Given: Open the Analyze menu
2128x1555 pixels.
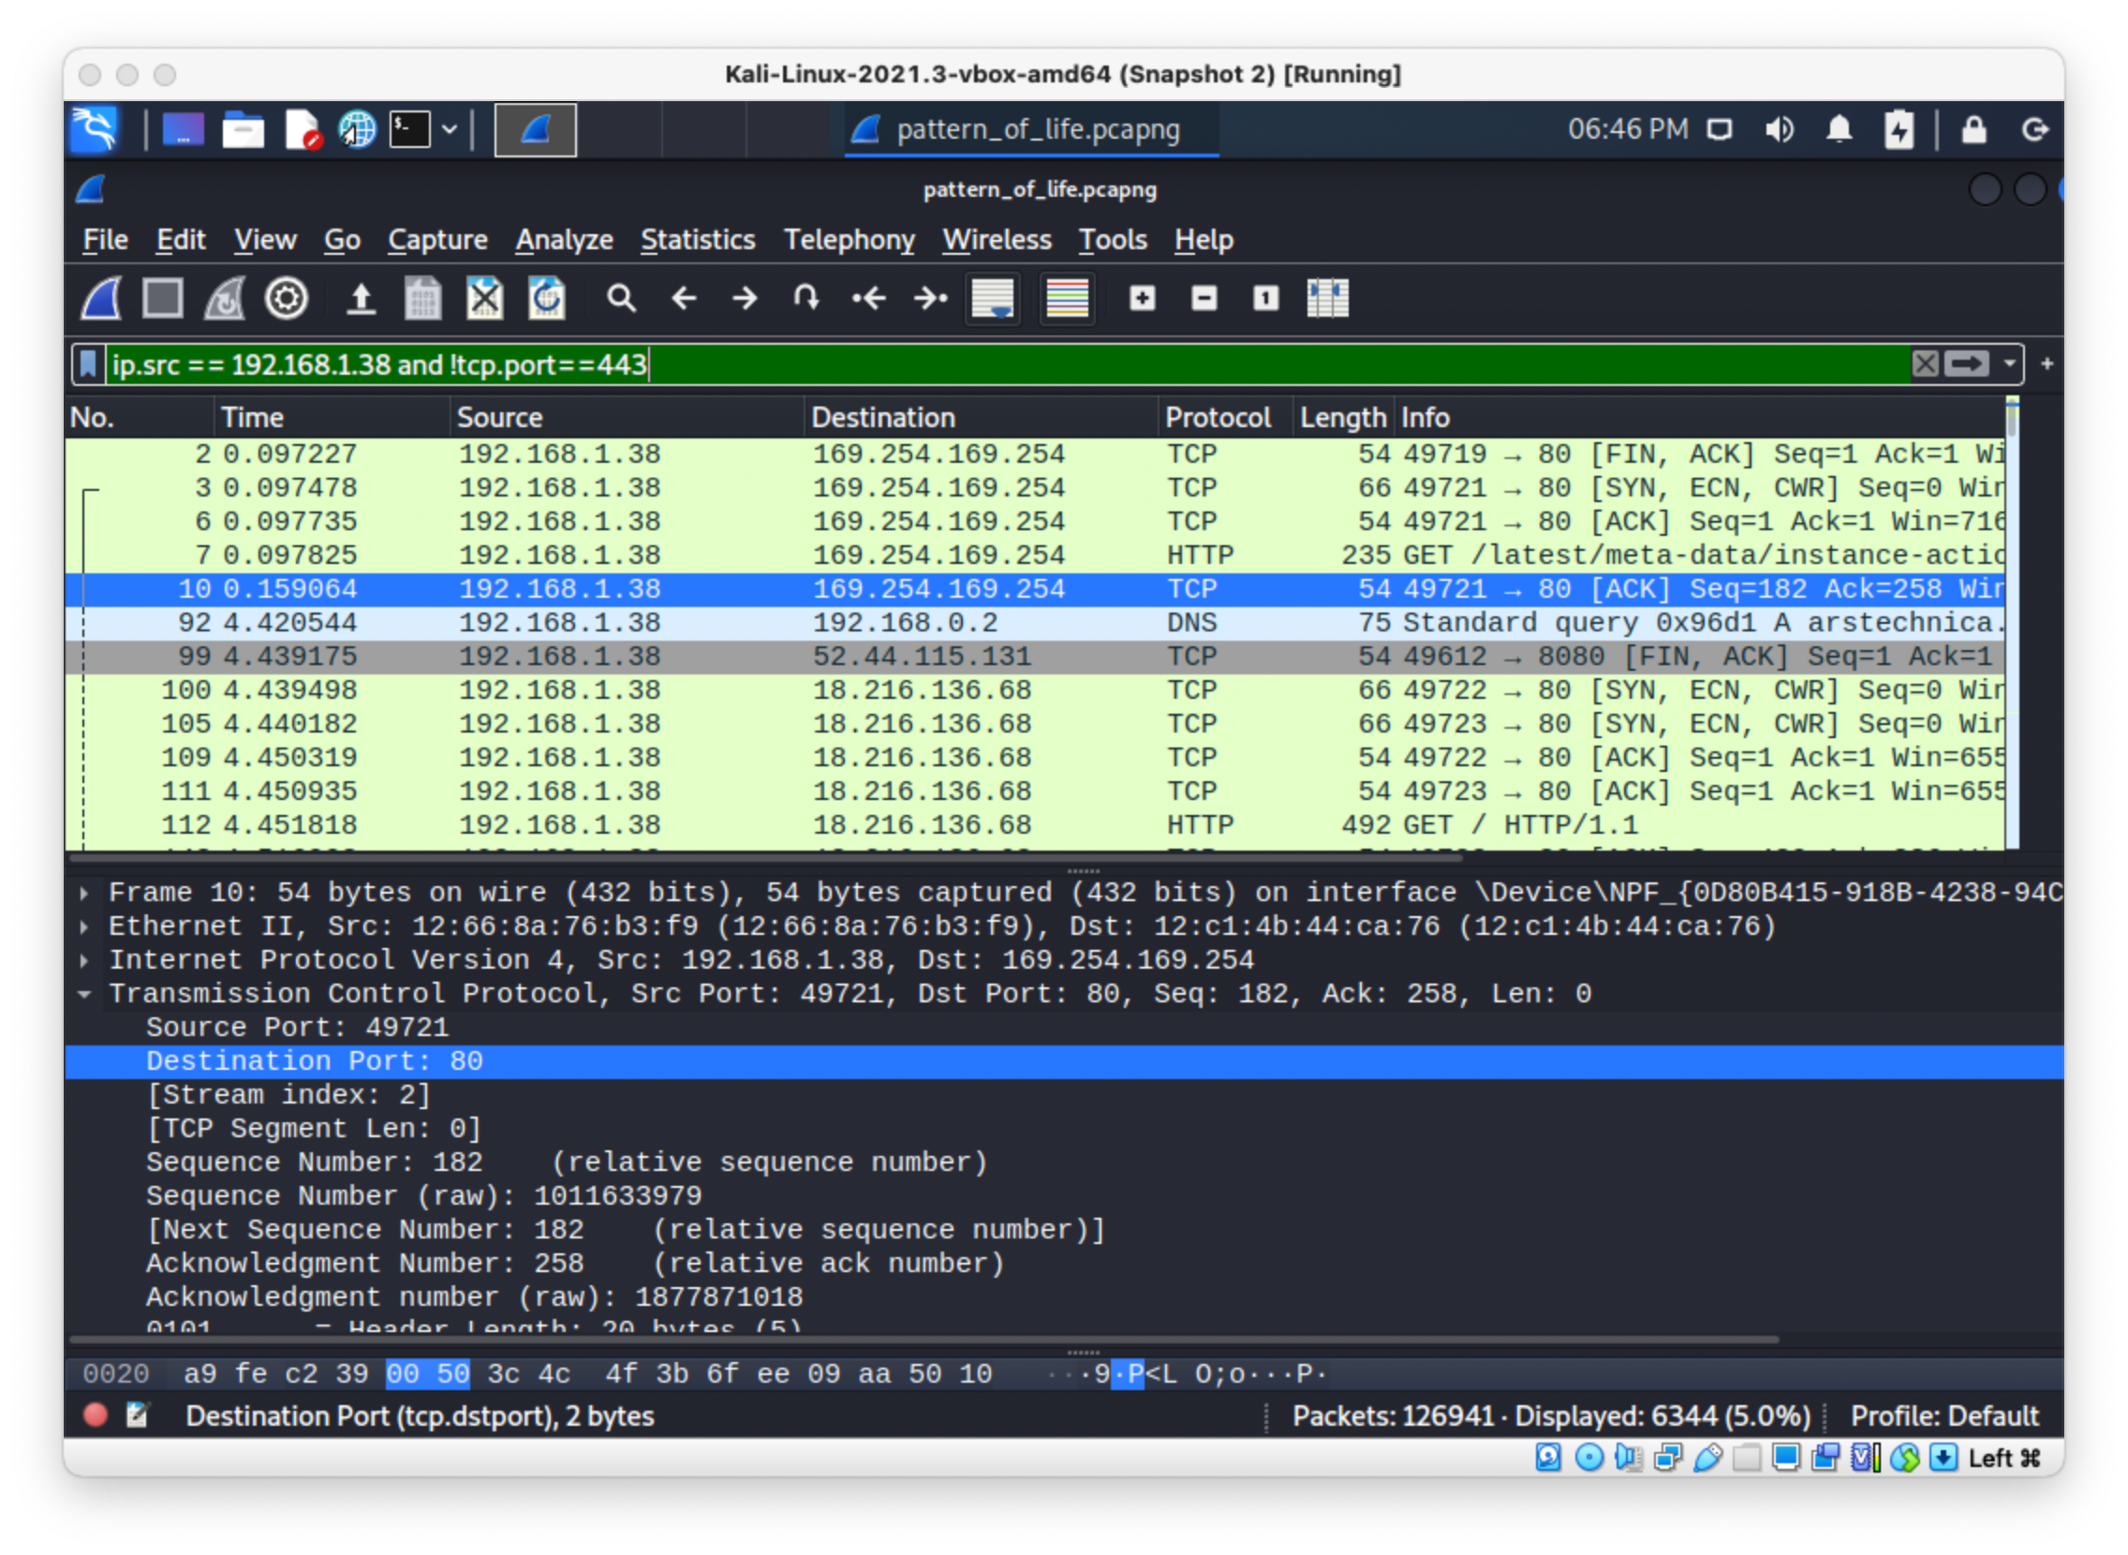Looking at the screenshot, I should pos(565,240).
